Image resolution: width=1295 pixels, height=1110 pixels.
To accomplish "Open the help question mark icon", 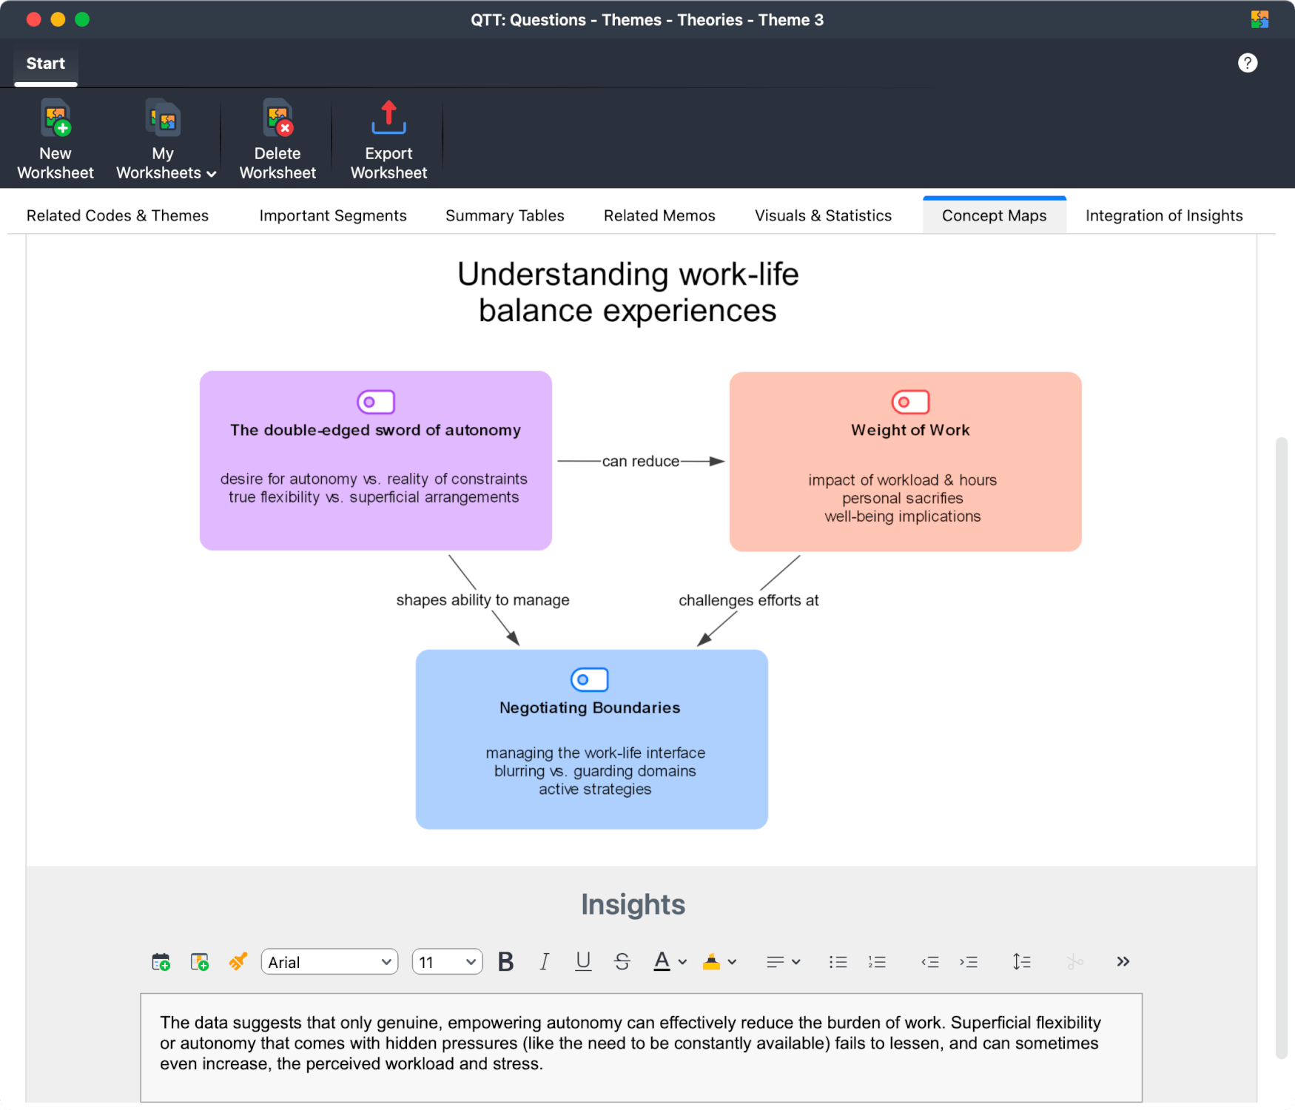I will point(1248,63).
